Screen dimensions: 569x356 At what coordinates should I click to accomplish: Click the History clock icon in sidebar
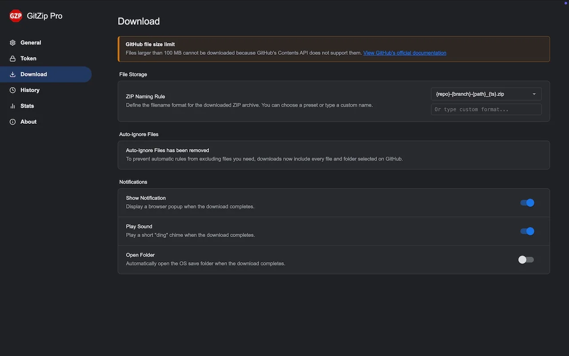point(12,90)
